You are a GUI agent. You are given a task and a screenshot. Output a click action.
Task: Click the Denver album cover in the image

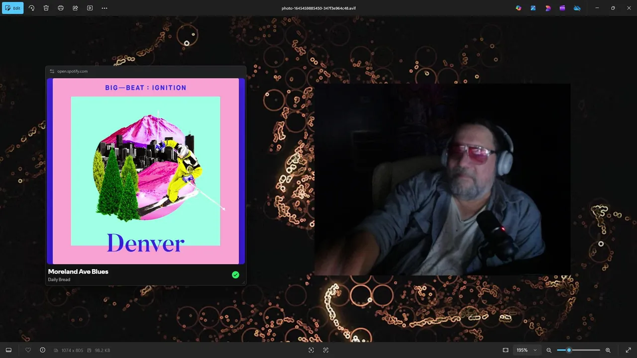[x=146, y=171]
